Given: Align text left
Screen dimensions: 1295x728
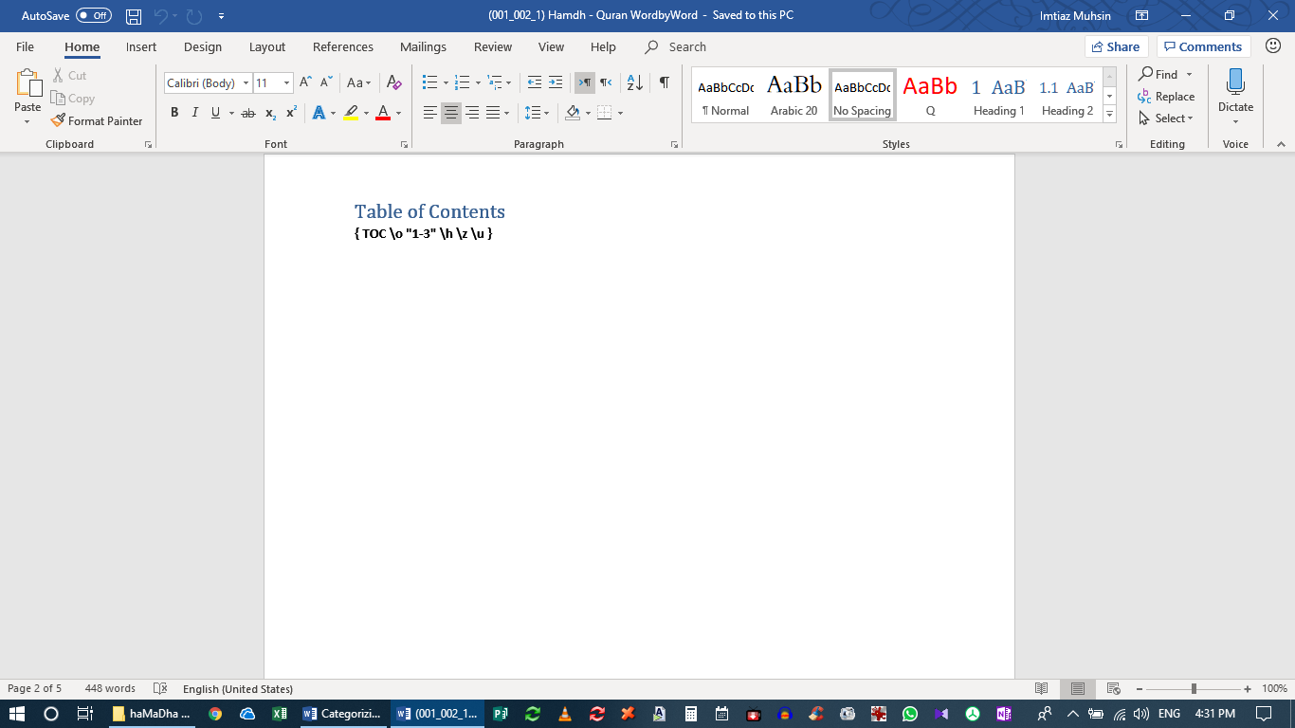Looking at the screenshot, I should (x=429, y=113).
